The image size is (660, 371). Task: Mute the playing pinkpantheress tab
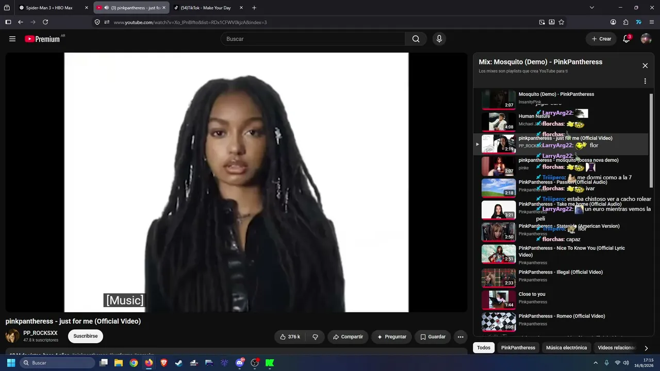(x=106, y=8)
